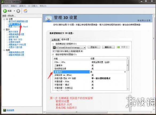Toggle 只显示本计算机上找到的程序 checkbox

click(x=54, y=51)
